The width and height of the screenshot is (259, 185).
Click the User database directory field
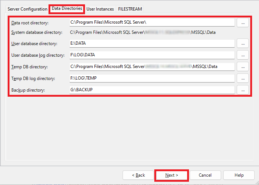(152, 44)
